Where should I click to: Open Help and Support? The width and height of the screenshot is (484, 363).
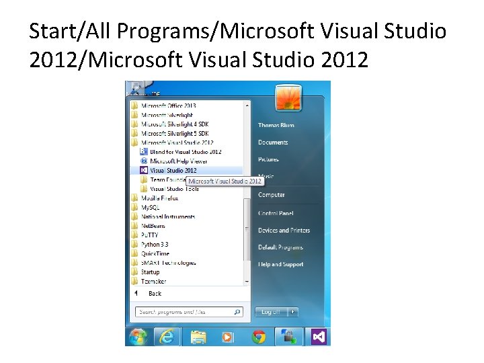pyautogui.click(x=280, y=264)
